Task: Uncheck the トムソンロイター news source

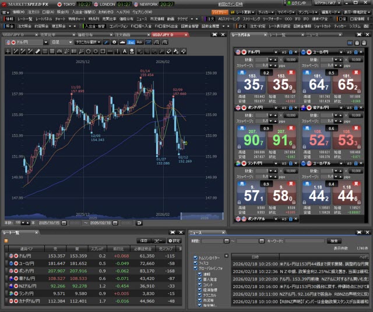Action: [x=195, y=258]
